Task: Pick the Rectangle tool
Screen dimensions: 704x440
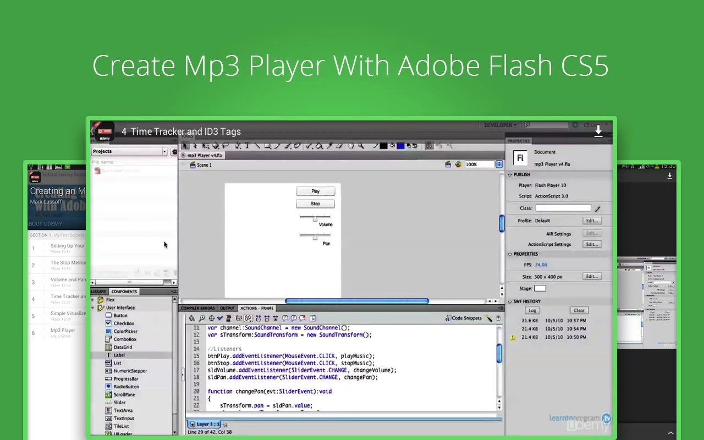Action: click(x=267, y=146)
